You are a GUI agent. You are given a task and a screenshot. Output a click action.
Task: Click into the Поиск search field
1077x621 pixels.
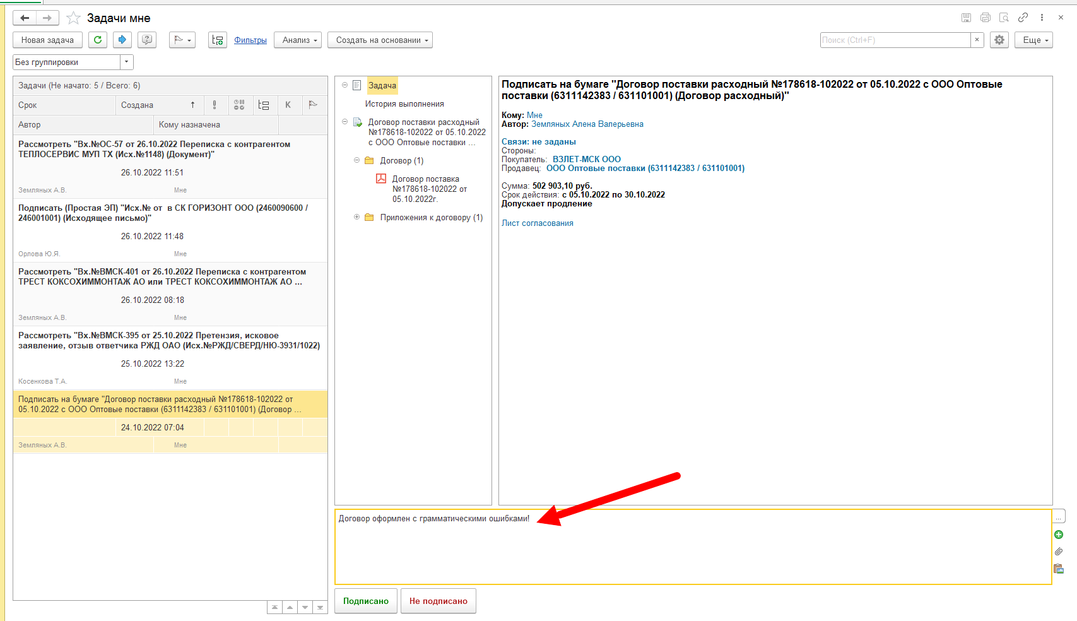point(895,40)
